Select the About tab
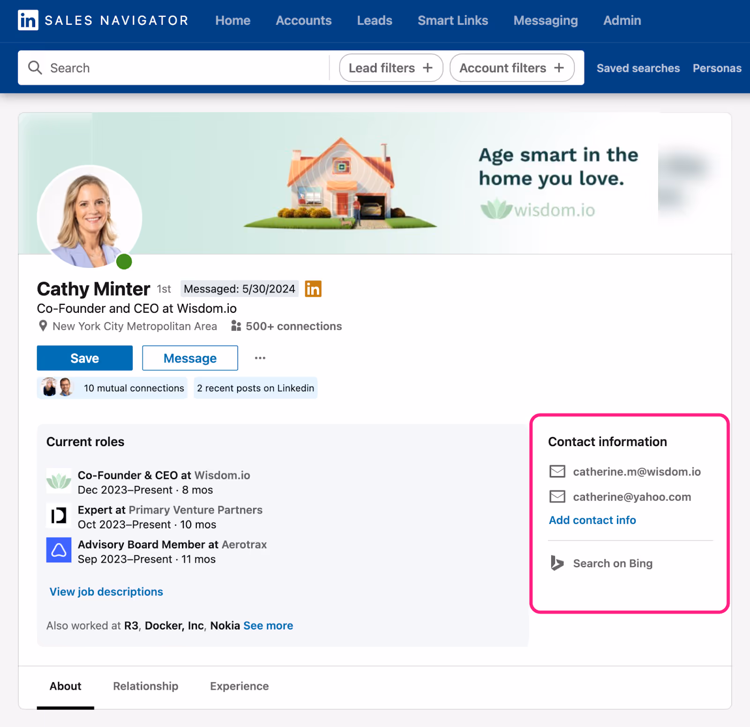Viewport: 750px width, 727px height. point(66,686)
